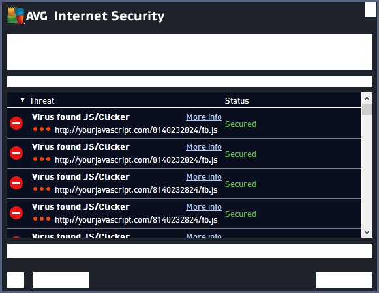
Task: Click the AVG logo icon
Action: pos(16,16)
